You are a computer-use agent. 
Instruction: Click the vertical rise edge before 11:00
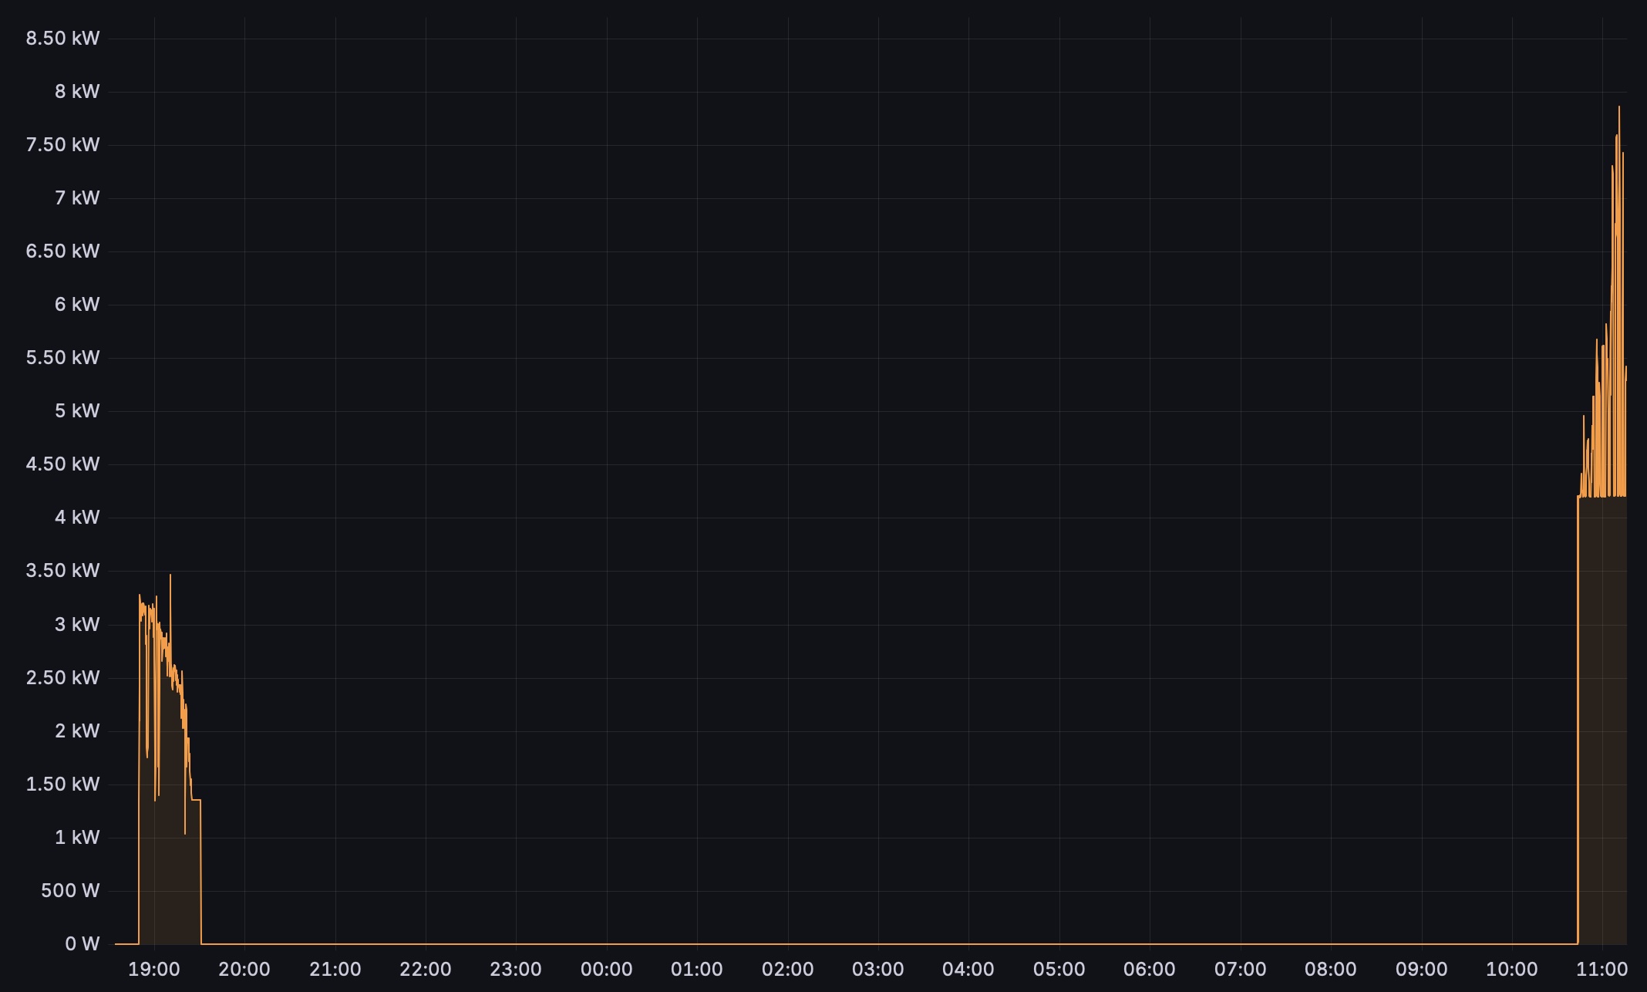(x=1578, y=717)
